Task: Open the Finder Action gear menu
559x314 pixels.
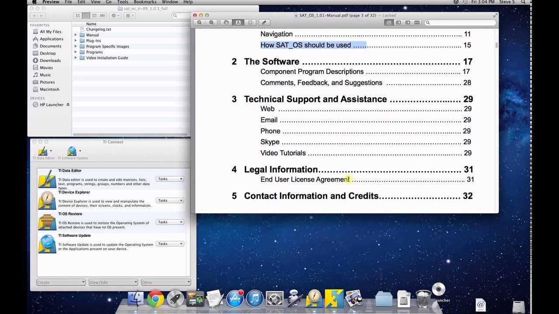Action: [115, 16]
